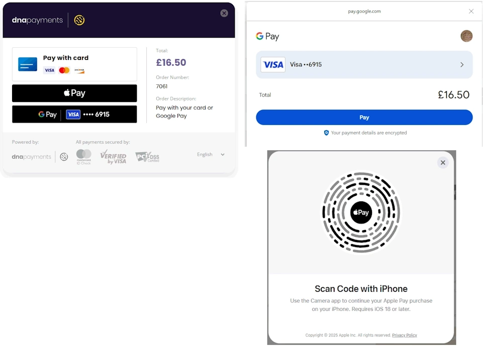
Task: Click the Google Pay logo
Action: (x=267, y=36)
